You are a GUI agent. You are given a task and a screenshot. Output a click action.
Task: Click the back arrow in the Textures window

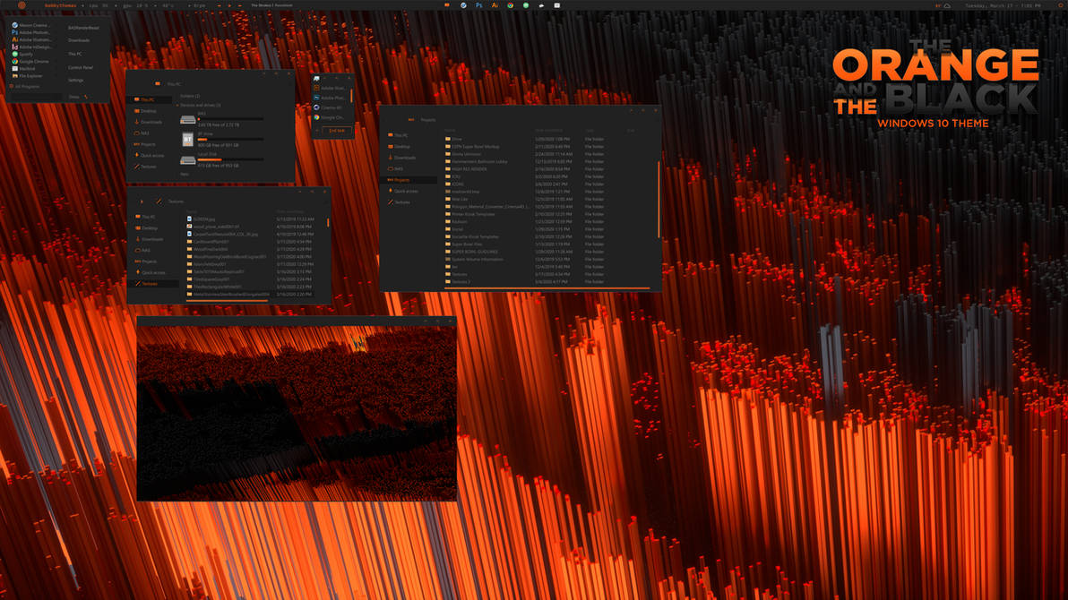click(142, 201)
